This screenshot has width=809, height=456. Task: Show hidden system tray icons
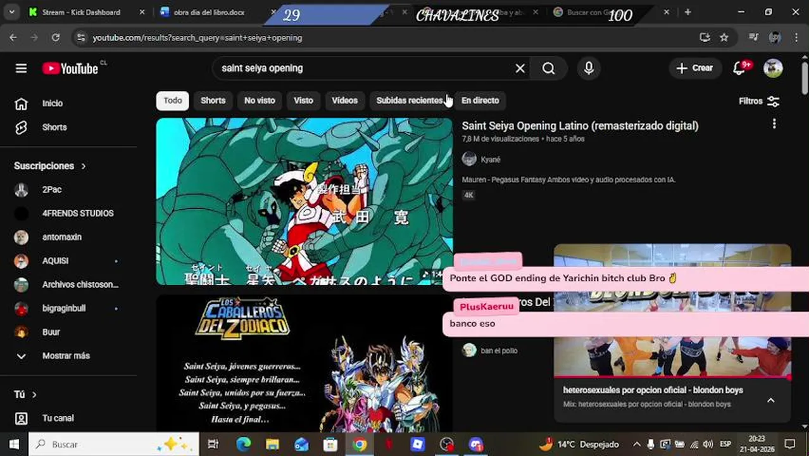(636, 445)
